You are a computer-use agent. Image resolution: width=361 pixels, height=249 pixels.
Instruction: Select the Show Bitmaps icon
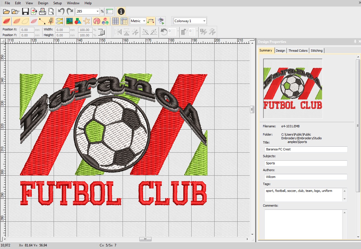[x=70, y=21]
